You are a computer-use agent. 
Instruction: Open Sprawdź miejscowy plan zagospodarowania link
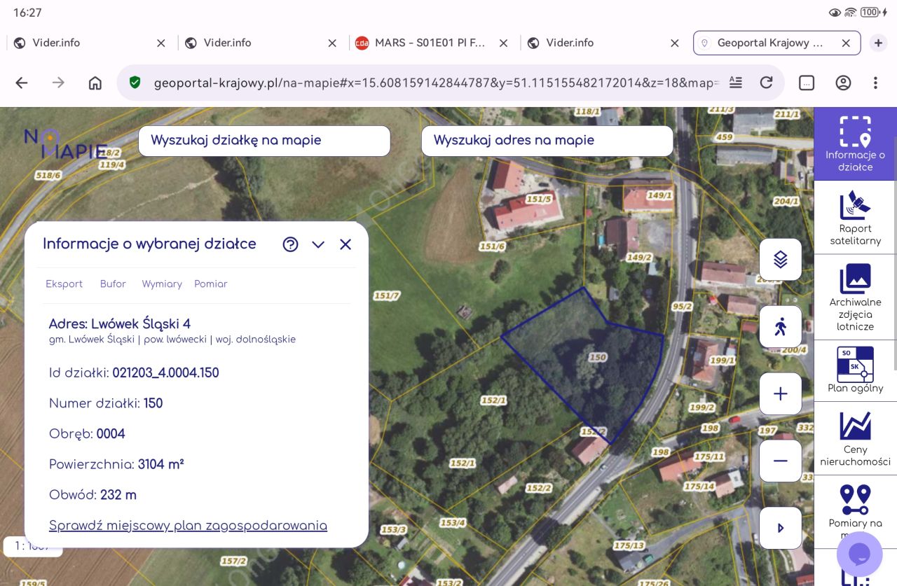click(188, 525)
